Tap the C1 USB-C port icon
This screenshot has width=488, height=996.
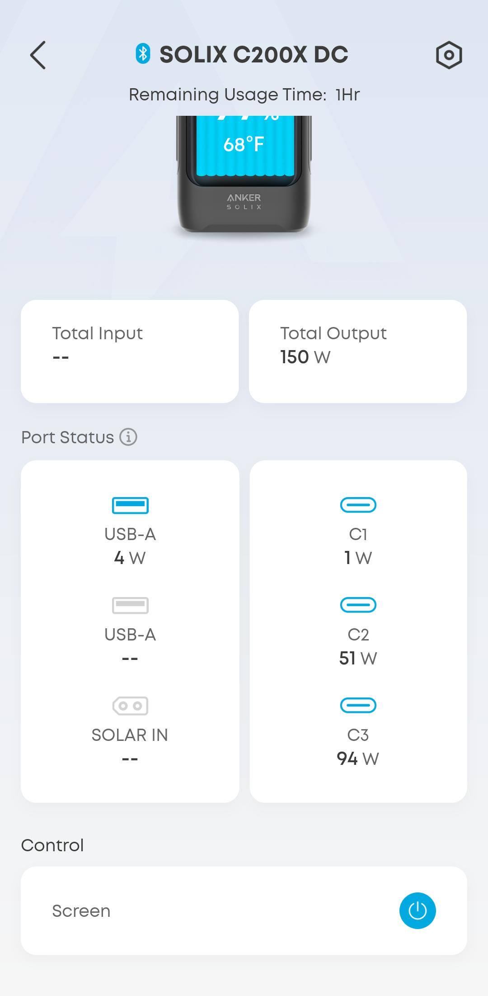[358, 505]
